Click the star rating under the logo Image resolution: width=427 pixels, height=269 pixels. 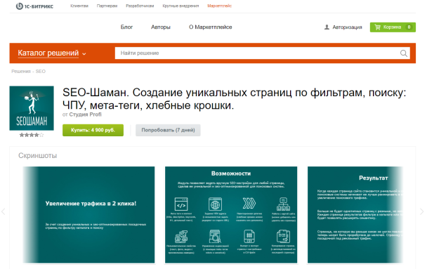point(32,135)
